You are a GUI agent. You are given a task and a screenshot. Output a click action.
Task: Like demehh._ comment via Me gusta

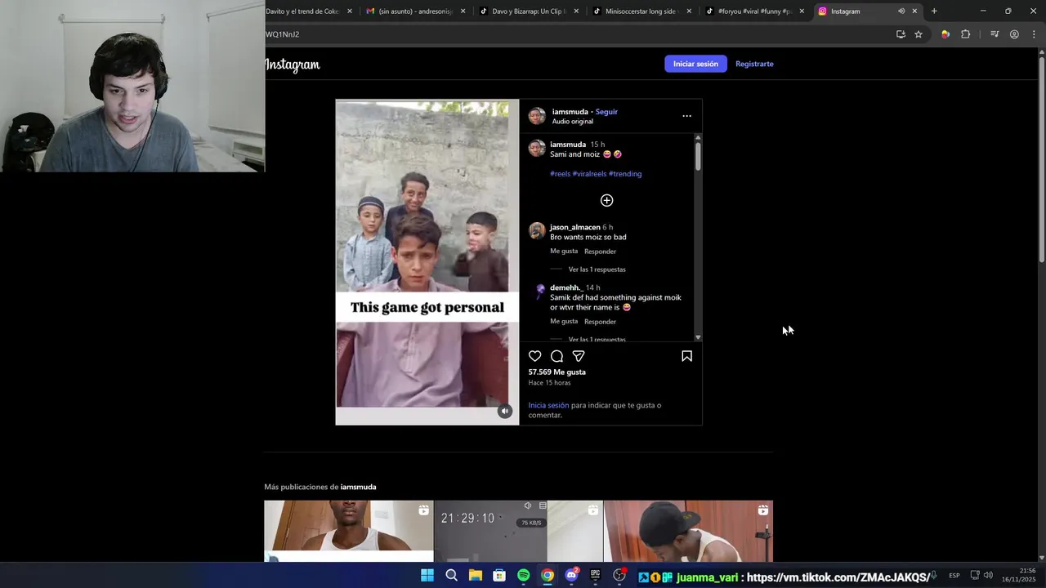coord(564,322)
